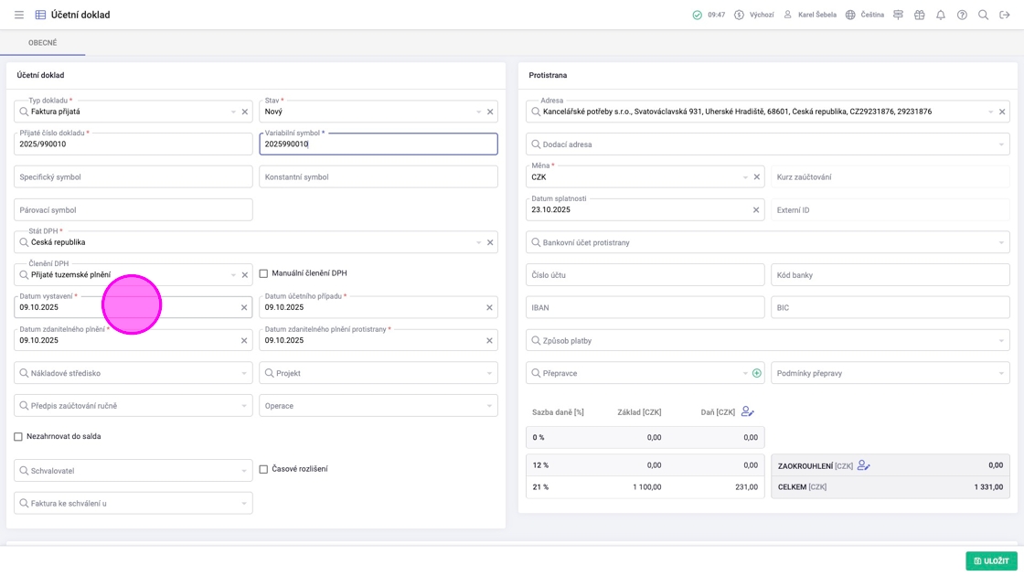This screenshot has width=1024, height=576.
Task: Add new Přepravce with green plus icon
Action: pyautogui.click(x=756, y=373)
